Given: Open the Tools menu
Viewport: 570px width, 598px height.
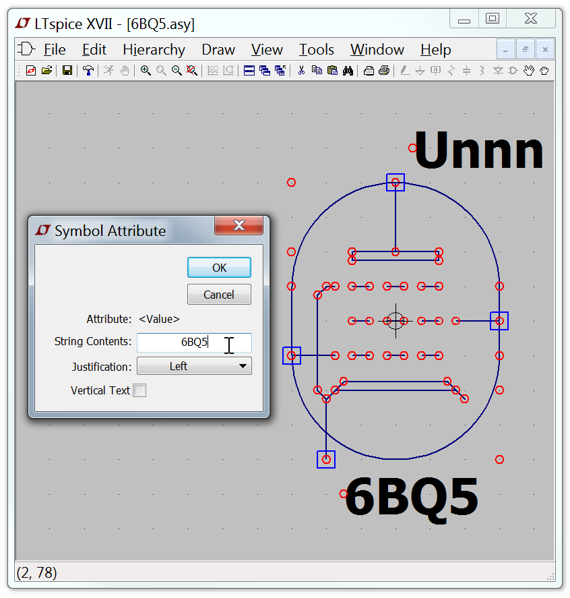Looking at the screenshot, I should point(316,50).
